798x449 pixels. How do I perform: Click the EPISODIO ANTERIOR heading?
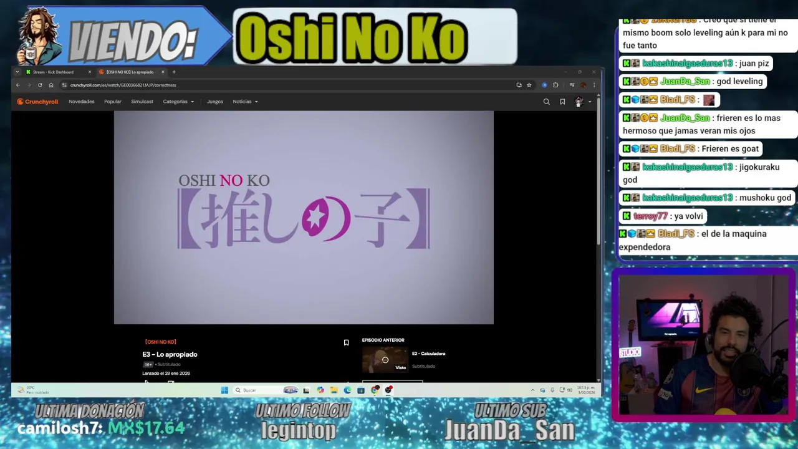point(383,340)
